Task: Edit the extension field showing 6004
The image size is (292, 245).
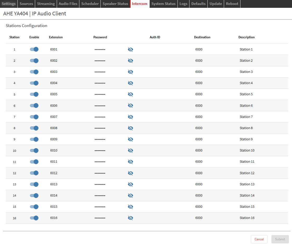Action: point(68,83)
